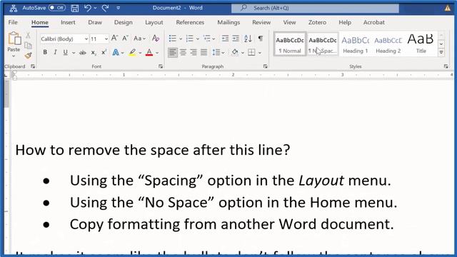Viewport: 457px width, 257px height.
Task: Switch to the References tab
Action: [x=190, y=22]
